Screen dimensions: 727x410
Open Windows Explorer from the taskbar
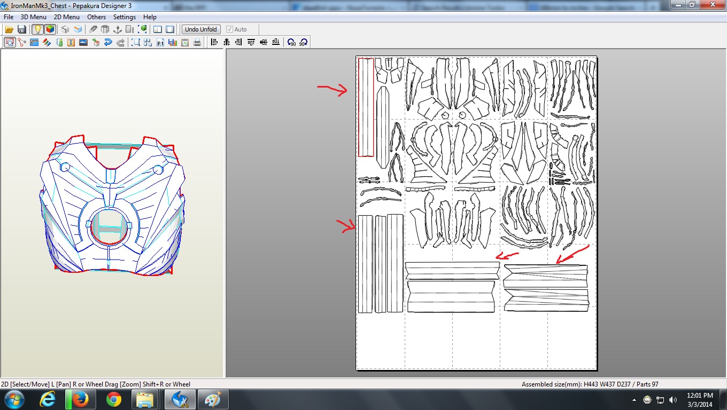pyautogui.click(x=145, y=399)
